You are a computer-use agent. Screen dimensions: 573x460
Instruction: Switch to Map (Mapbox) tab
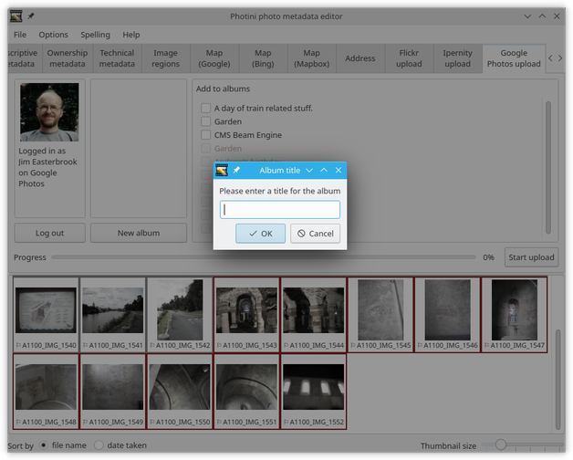coord(311,58)
